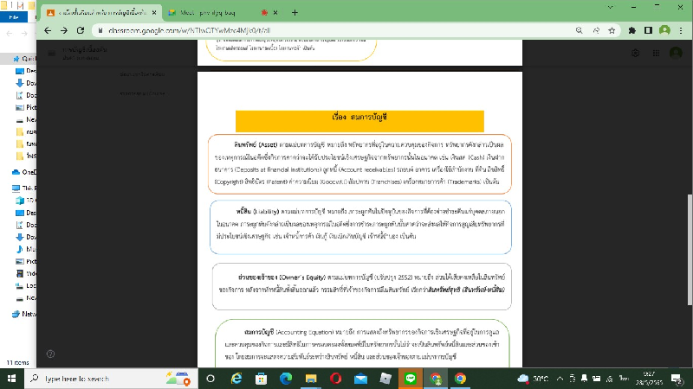Screen dimensions: 693x389
Task: Open the LINE app from taskbar
Action: coord(411,379)
